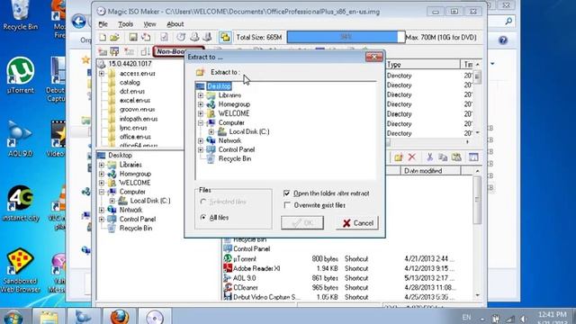
Task: Click the Type column header
Action: [x=422, y=65]
